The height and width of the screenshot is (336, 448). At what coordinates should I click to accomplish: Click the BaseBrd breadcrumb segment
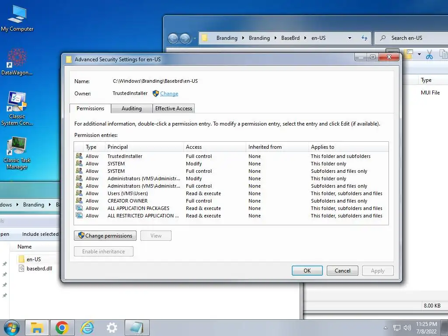290,38
